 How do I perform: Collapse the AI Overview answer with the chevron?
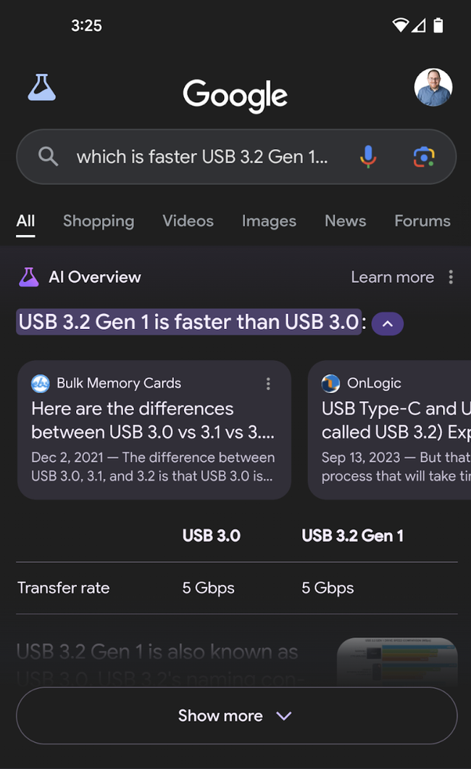[387, 323]
